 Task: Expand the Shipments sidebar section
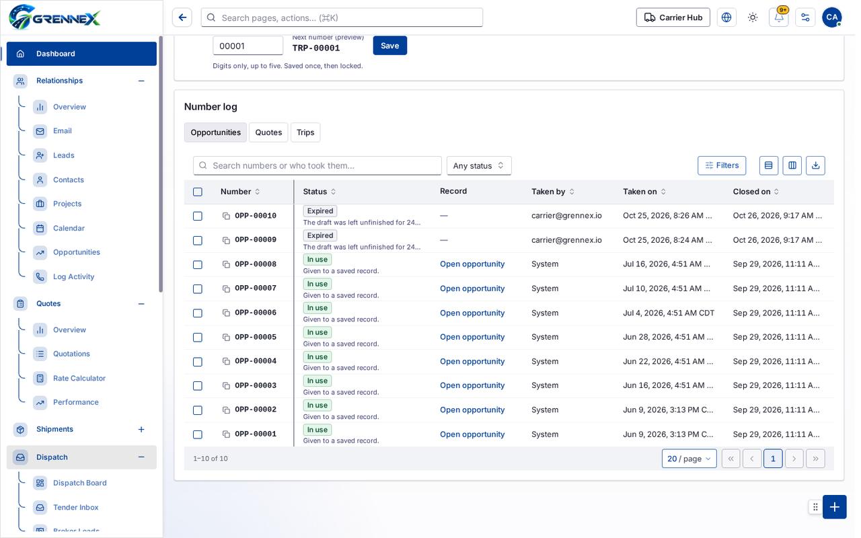(x=141, y=429)
